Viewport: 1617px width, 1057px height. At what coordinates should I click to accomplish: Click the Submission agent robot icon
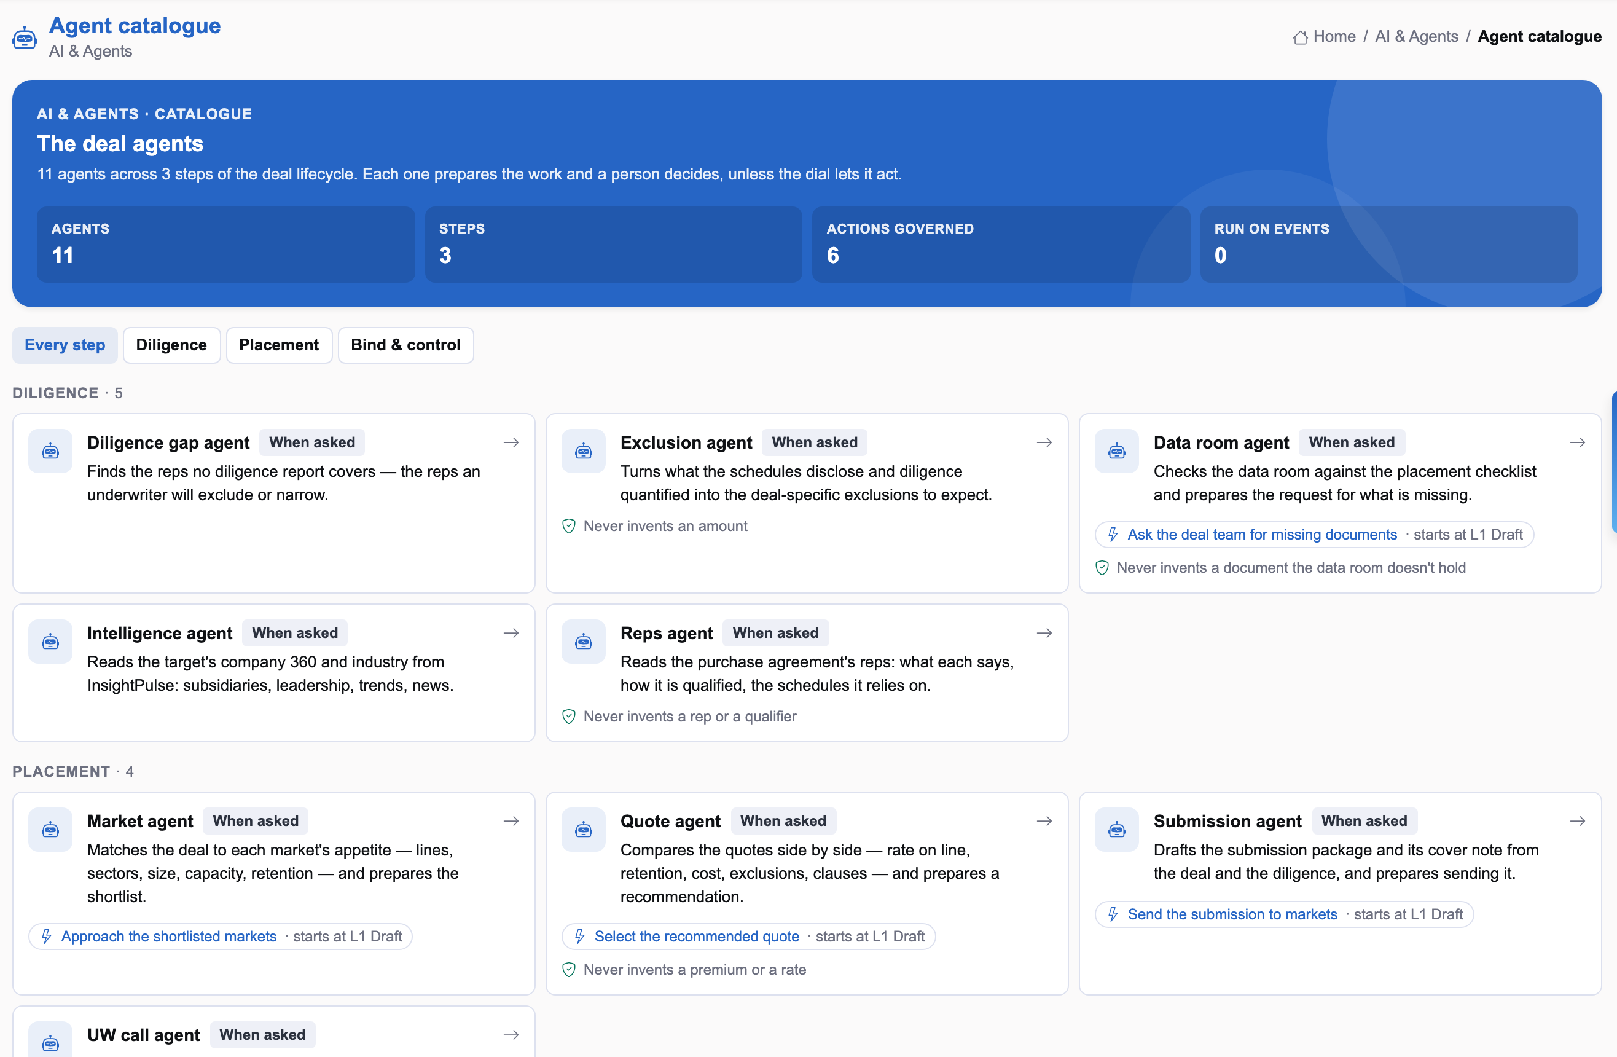(1116, 829)
